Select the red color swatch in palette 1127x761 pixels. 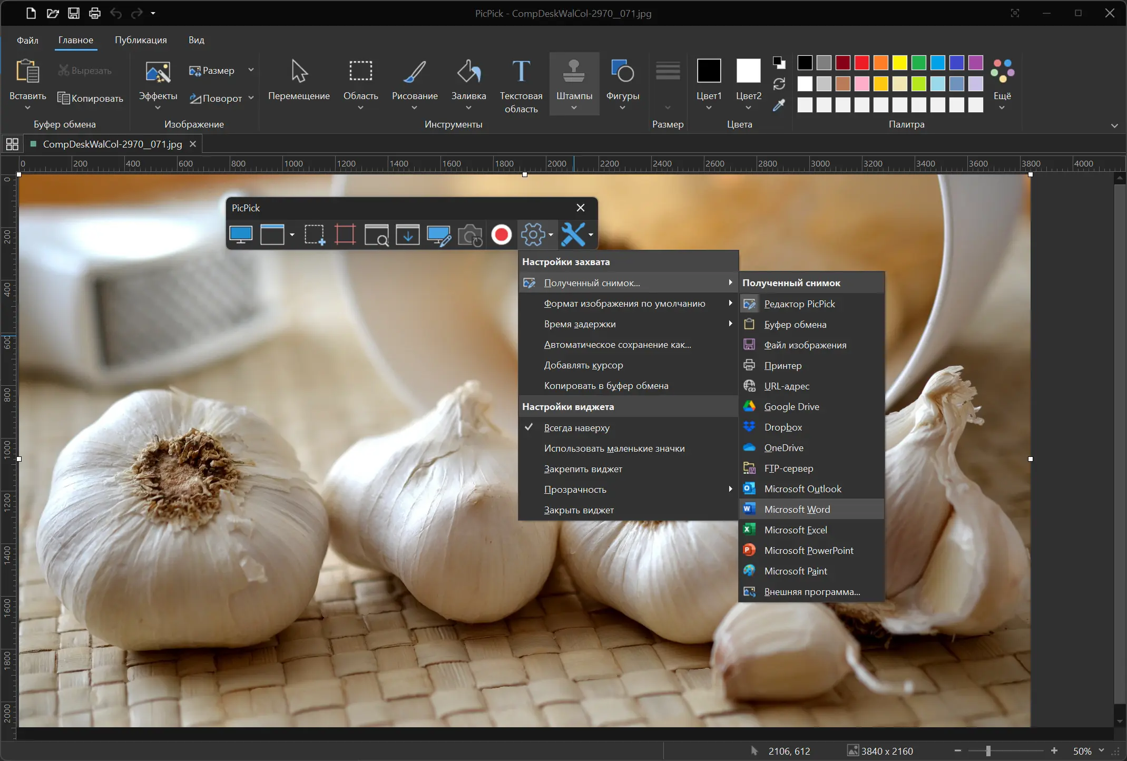tap(861, 63)
